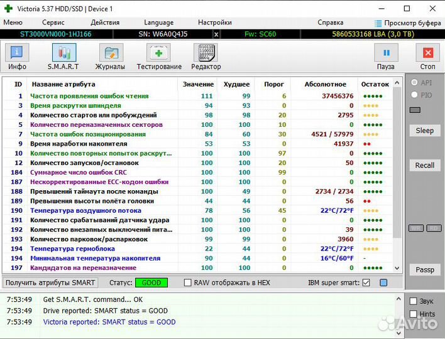Open the Тестирование surface test icon
This screenshot has width=445, height=339.
coord(158,53)
